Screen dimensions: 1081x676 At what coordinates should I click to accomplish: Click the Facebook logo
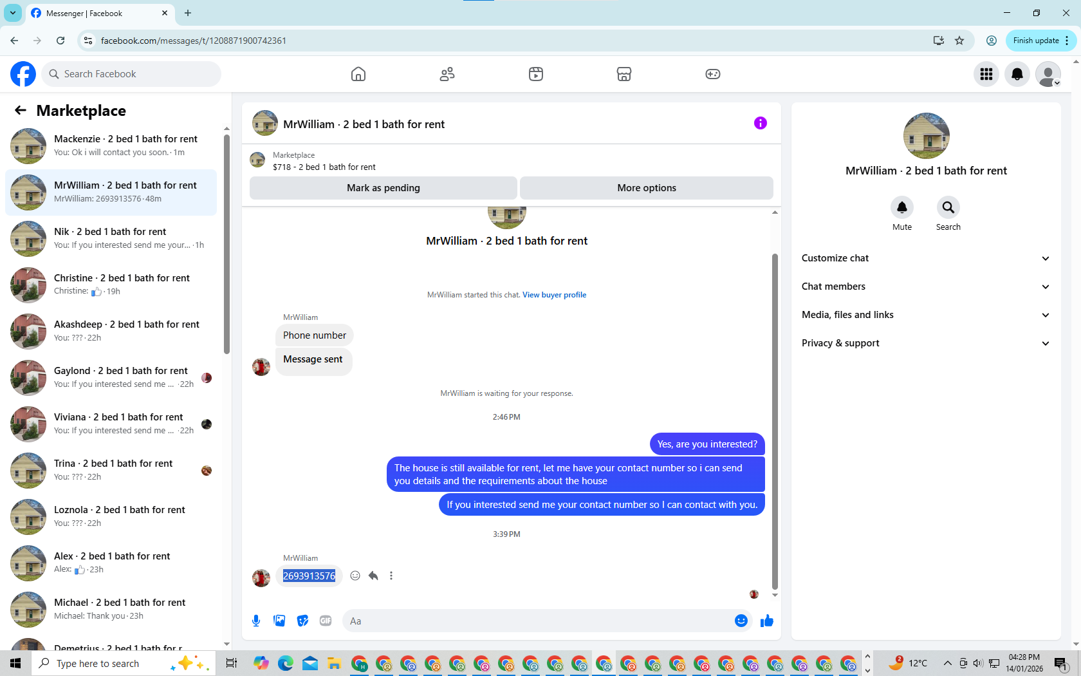pos(23,74)
